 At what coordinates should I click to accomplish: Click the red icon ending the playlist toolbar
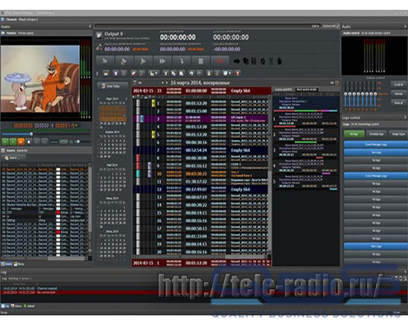237,73
